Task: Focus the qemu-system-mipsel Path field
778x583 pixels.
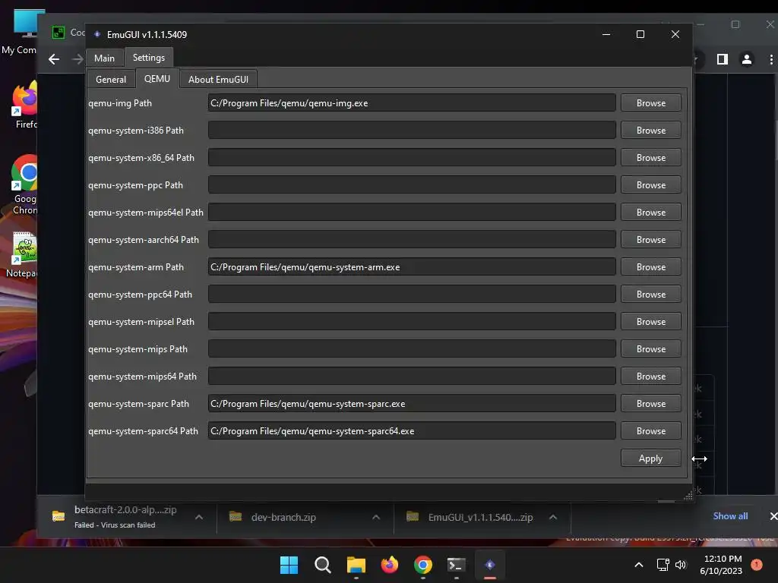Action: 412,322
